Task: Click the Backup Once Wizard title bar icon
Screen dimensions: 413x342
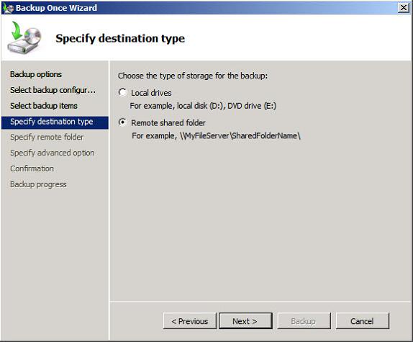Action: 8,8
